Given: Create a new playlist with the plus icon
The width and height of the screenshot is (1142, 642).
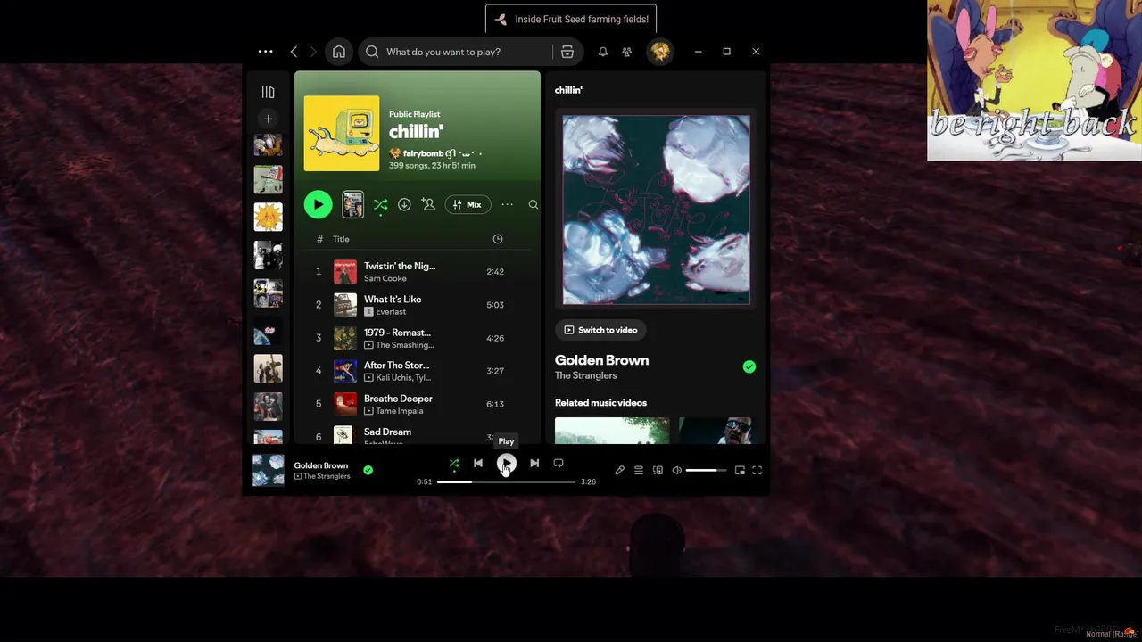Looking at the screenshot, I should coord(268,119).
